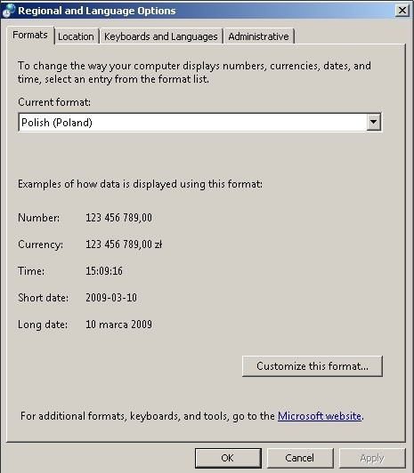Select the Formats tab
Viewport: 414px width, 473px height.
pos(30,36)
